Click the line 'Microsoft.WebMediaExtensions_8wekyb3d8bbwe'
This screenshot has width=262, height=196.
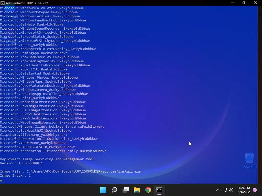point(43,102)
